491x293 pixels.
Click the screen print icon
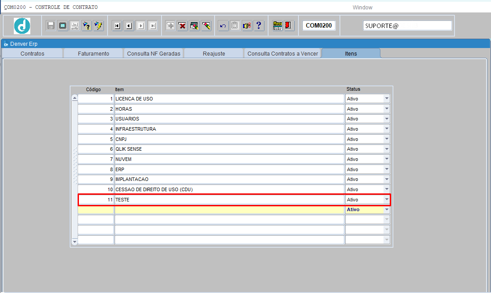pyautogui.click(x=62, y=26)
